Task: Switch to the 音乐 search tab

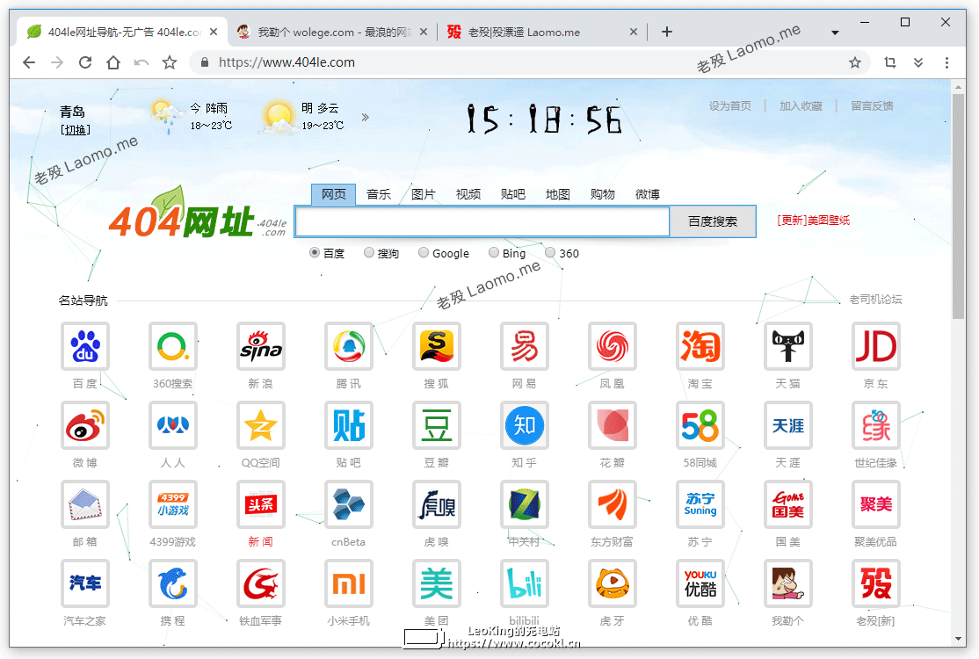Action: click(x=379, y=195)
